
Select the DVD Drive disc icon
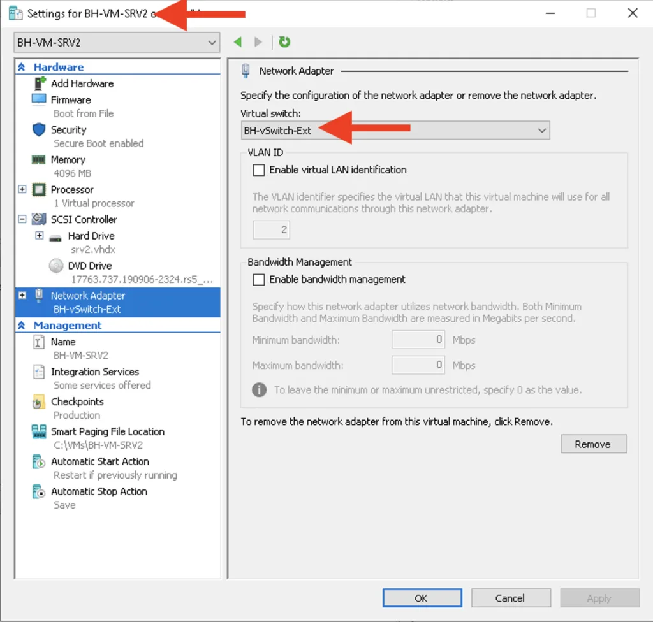(56, 266)
